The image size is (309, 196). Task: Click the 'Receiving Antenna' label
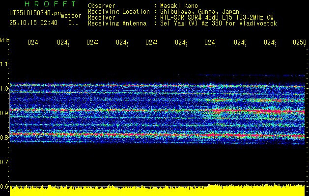click(x=116, y=23)
